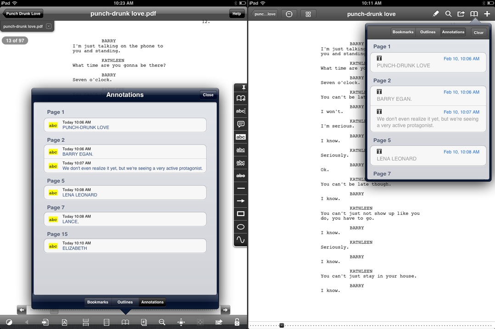Go to next page with right arrow
Image resolution: width=495 pixels, height=329 pixels.
(x=225, y=310)
